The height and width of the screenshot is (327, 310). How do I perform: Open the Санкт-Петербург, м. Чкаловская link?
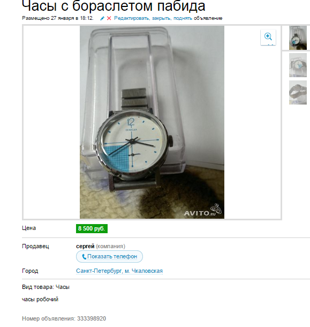[119, 271]
